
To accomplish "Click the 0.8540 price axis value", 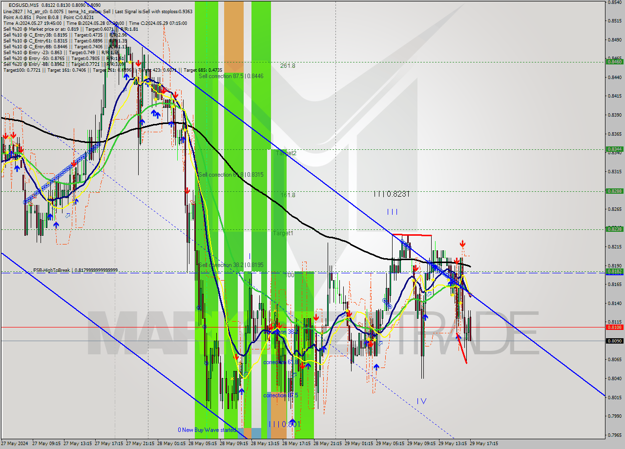I will (x=614, y=2).
